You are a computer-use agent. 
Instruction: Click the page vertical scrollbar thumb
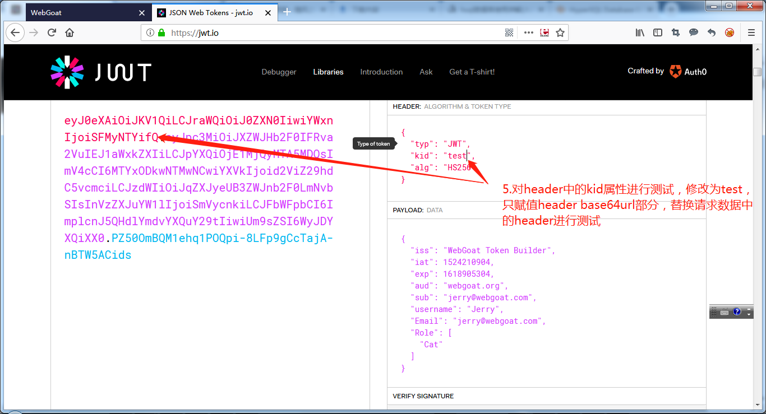click(757, 72)
